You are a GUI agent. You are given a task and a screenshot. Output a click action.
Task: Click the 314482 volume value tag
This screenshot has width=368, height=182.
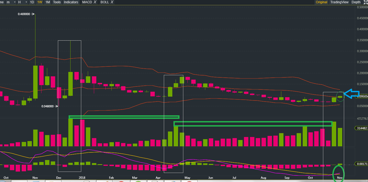362,128
